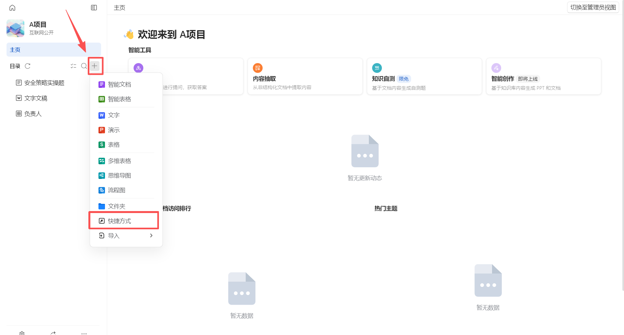The height and width of the screenshot is (335, 624).
Task: Create a new 思维导图
Action: 126,176
